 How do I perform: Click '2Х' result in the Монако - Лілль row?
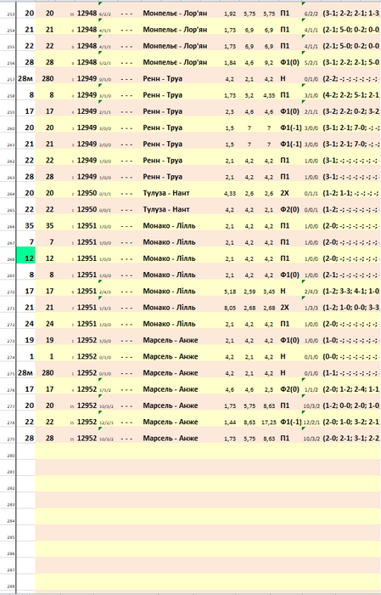click(284, 308)
